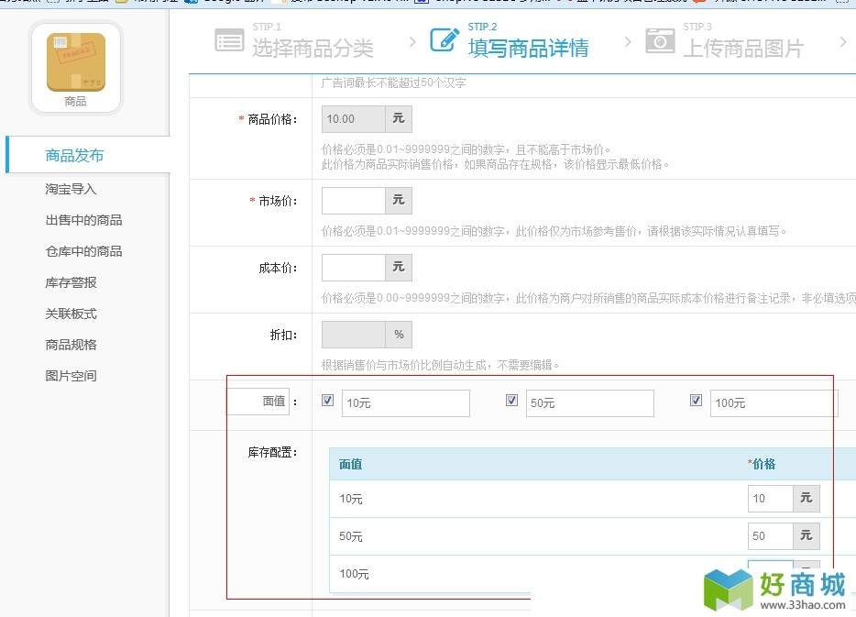This screenshot has height=617, width=856.
Task: Click the chevron arrow after step 2
Action: click(x=628, y=41)
